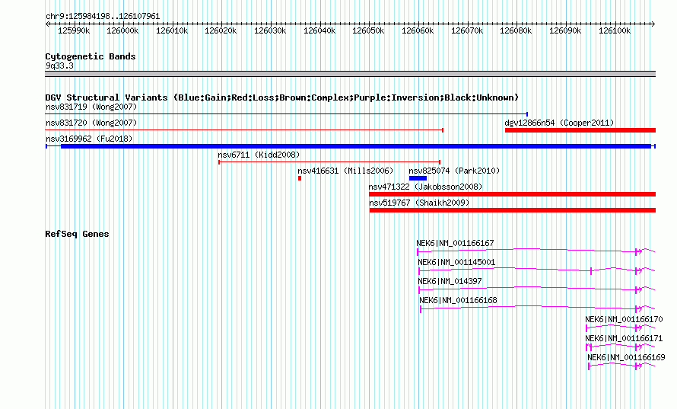Click the chr9:125984198..126107961 coordinates text
This screenshot has width=677, height=409.
[x=103, y=16]
